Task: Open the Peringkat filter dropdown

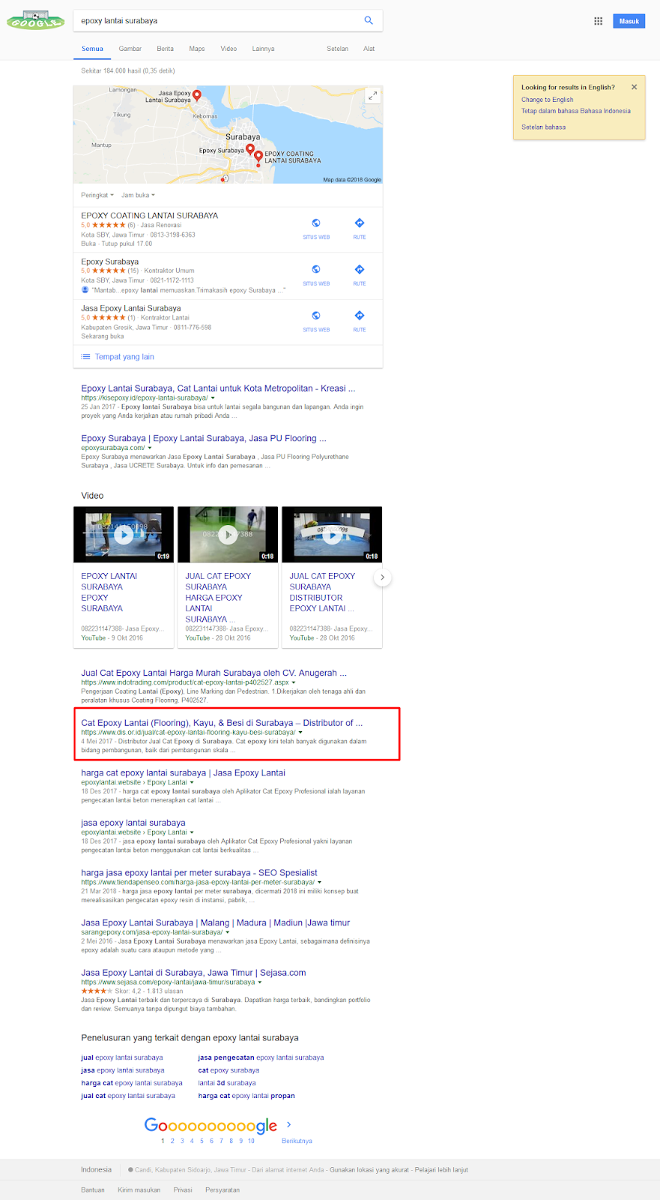Action: point(97,195)
